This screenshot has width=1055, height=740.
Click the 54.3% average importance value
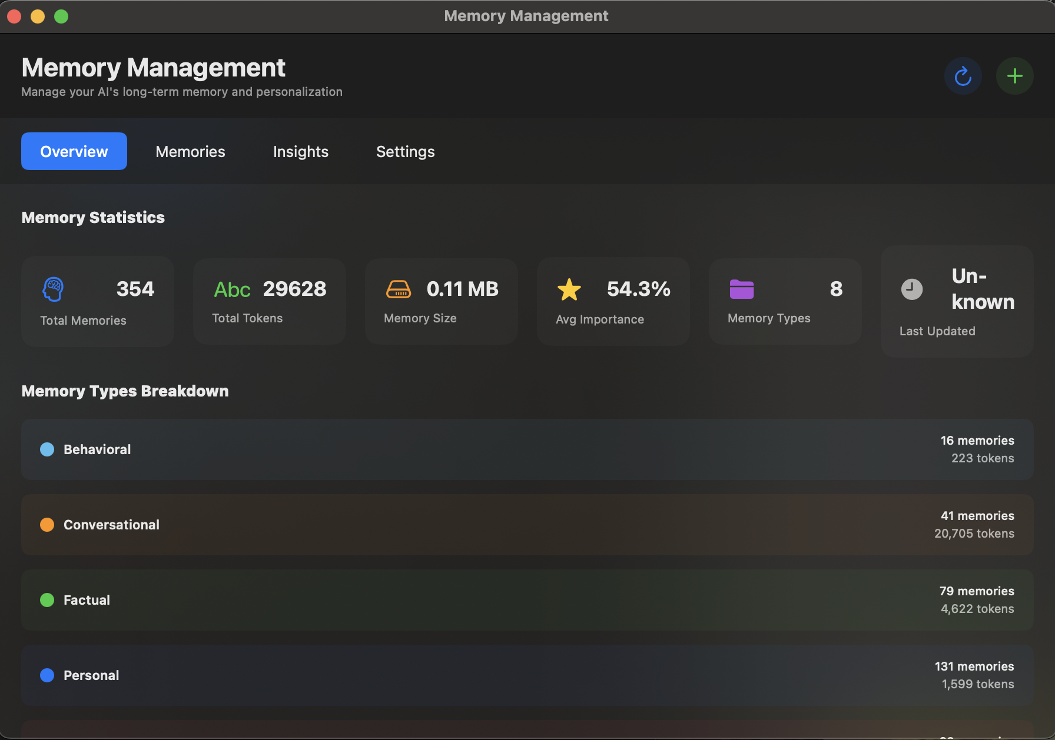tap(639, 289)
